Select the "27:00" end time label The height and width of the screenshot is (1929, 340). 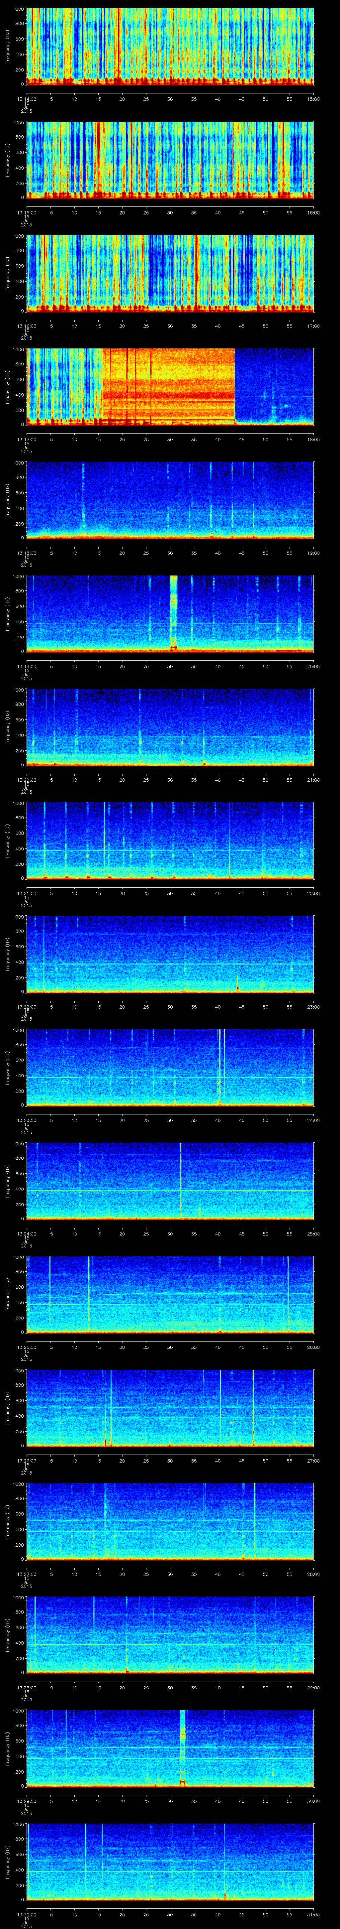click(x=314, y=1460)
